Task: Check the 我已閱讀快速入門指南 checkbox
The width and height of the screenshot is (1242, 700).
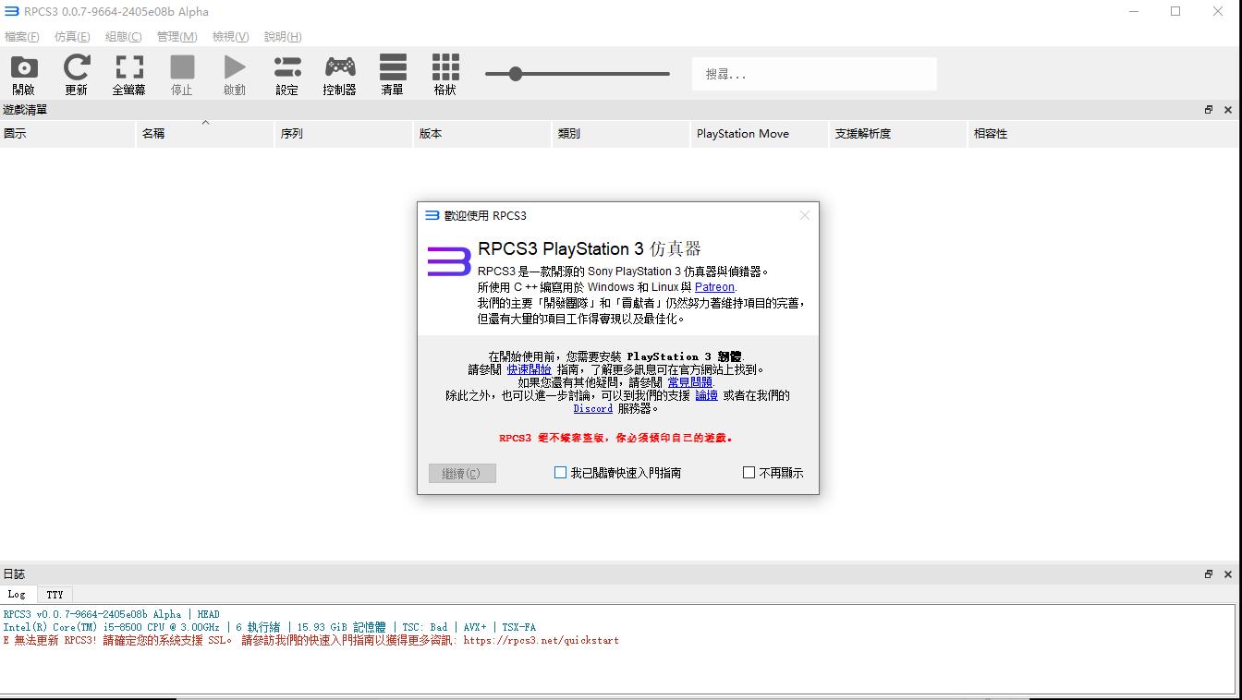Action: click(560, 472)
